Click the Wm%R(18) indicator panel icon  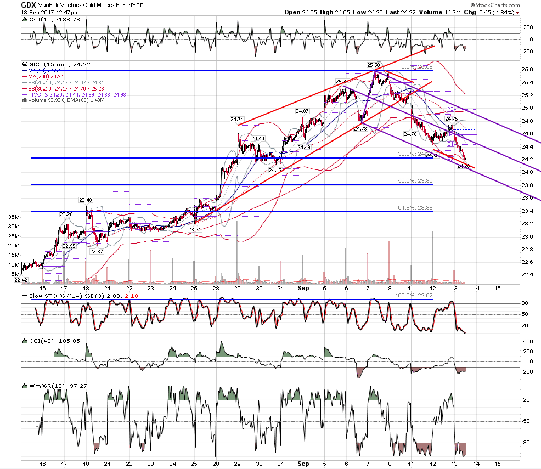click(25, 386)
